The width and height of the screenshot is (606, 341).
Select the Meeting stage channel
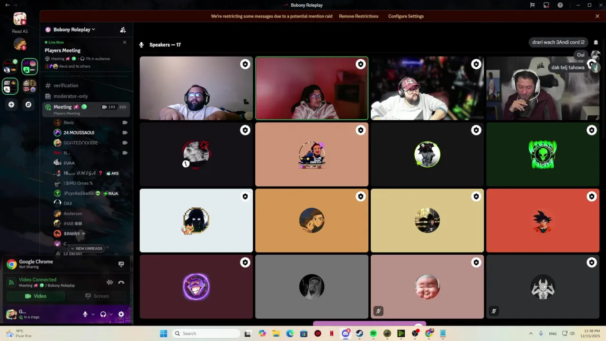pyautogui.click(x=85, y=109)
